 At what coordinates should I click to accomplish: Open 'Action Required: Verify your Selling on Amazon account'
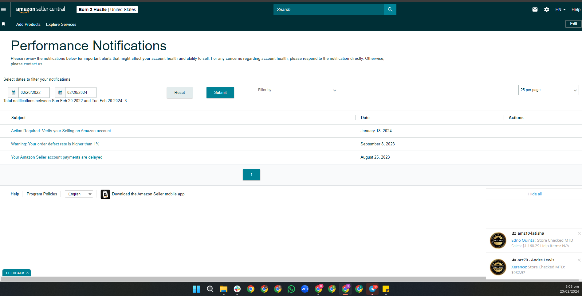point(61,131)
